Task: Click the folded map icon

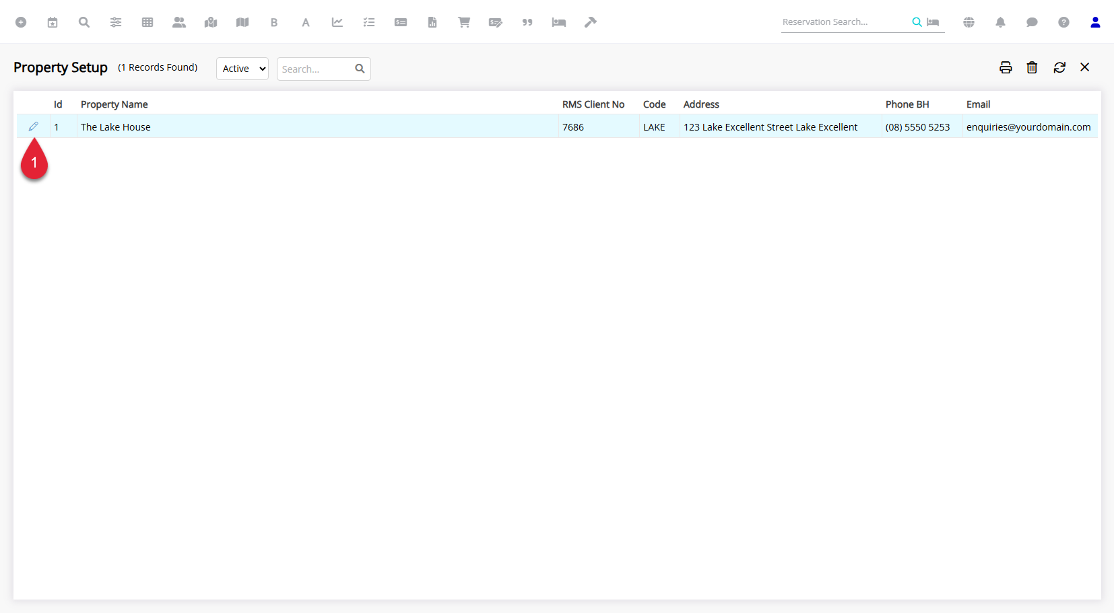Action: coord(242,22)
